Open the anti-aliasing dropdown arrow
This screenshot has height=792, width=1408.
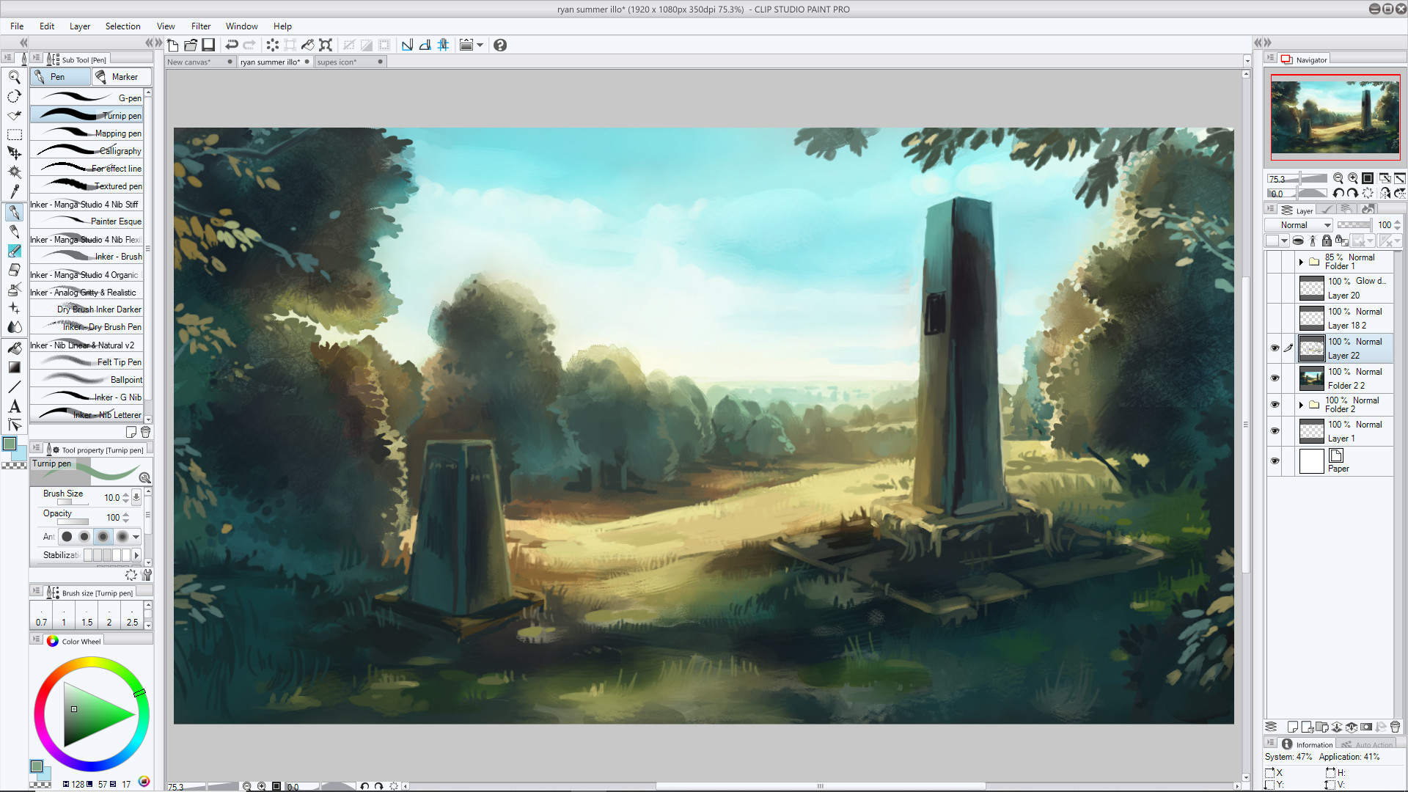(136, 537)
